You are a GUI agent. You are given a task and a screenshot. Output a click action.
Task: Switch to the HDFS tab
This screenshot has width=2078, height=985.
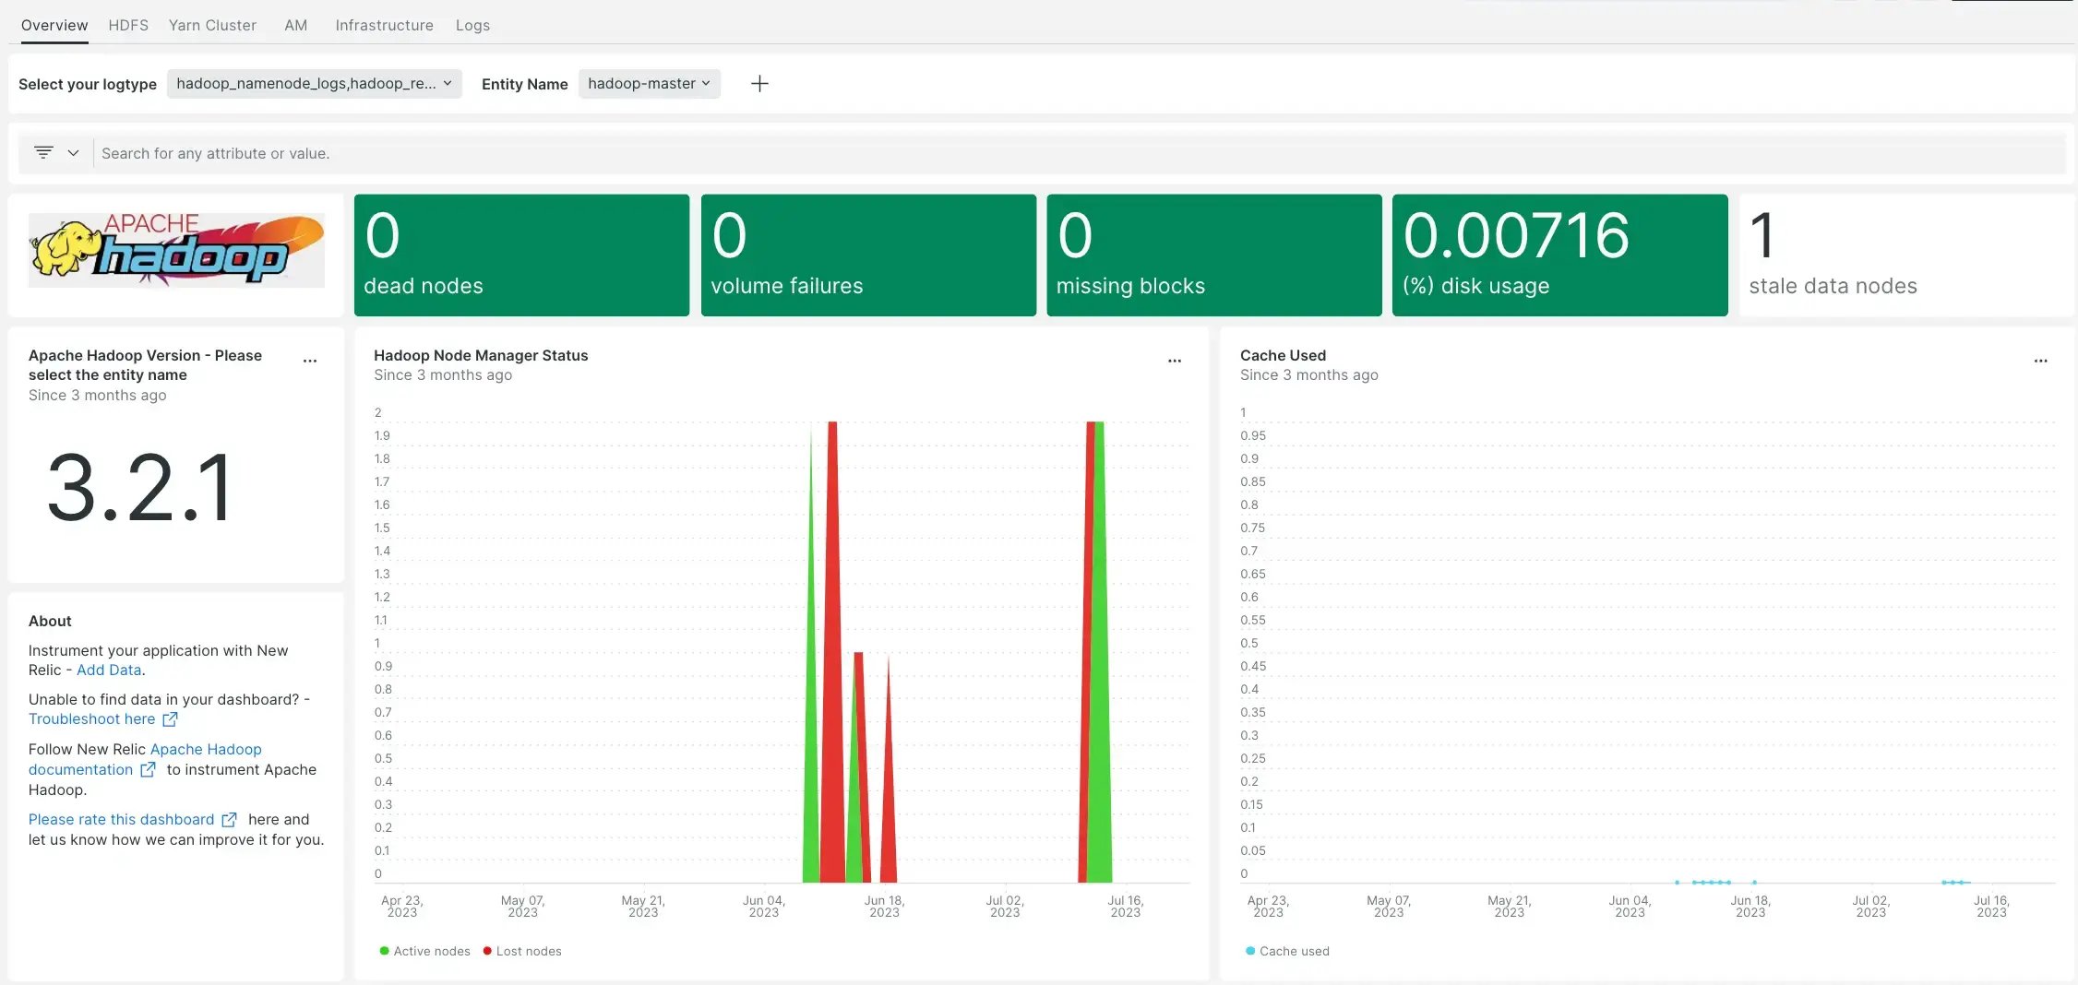(x=128, y=25)
